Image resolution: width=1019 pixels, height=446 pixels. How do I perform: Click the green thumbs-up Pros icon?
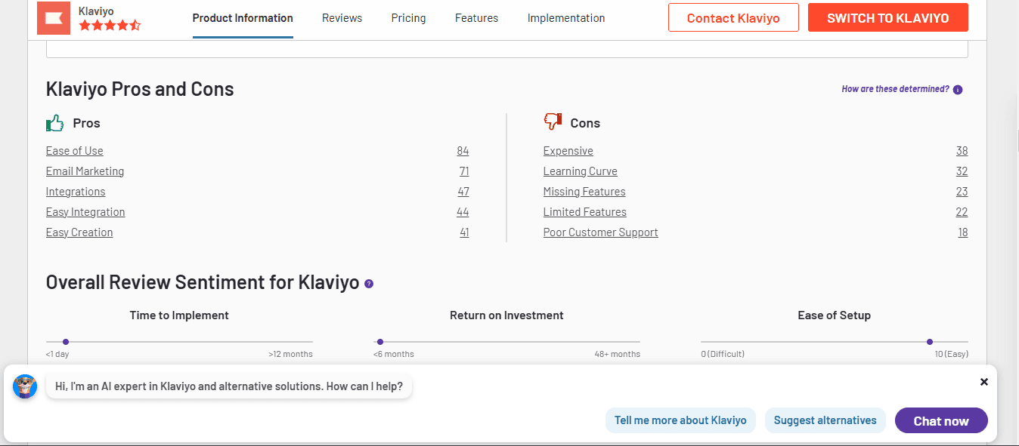click(x=55, y=122)
